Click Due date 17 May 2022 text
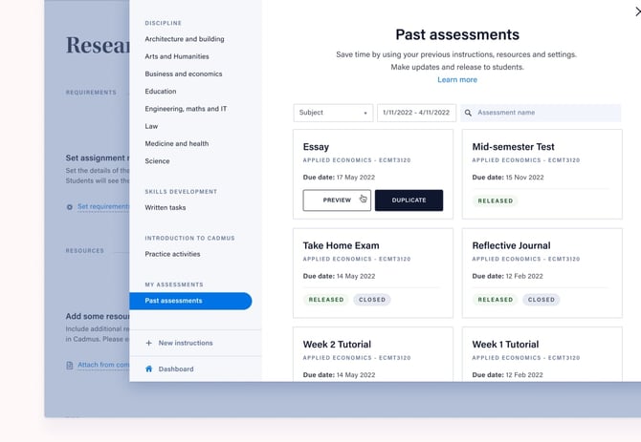This screenshot has width=641, height=442. pos(339,178)
